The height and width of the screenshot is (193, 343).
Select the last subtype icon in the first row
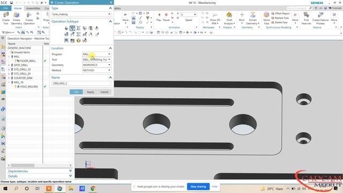(96, 28)
